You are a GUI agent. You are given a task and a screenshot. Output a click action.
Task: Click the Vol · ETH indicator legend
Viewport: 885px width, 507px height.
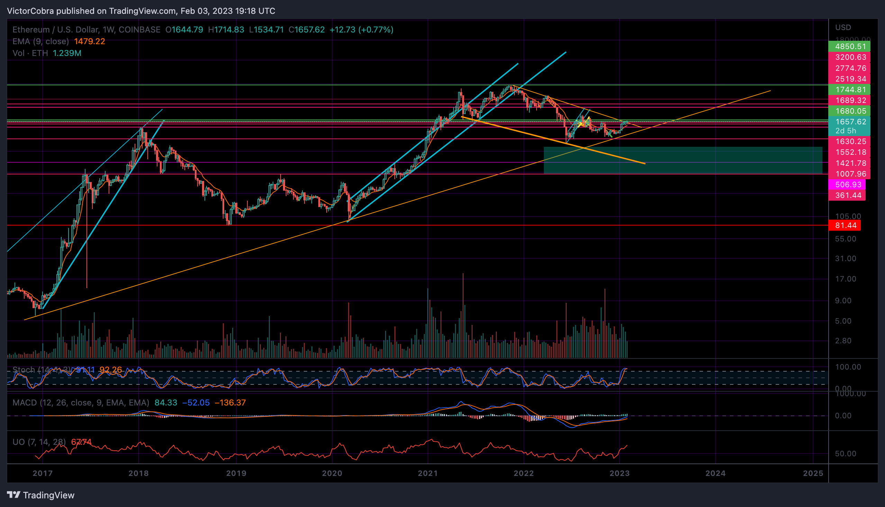point(30,53)
